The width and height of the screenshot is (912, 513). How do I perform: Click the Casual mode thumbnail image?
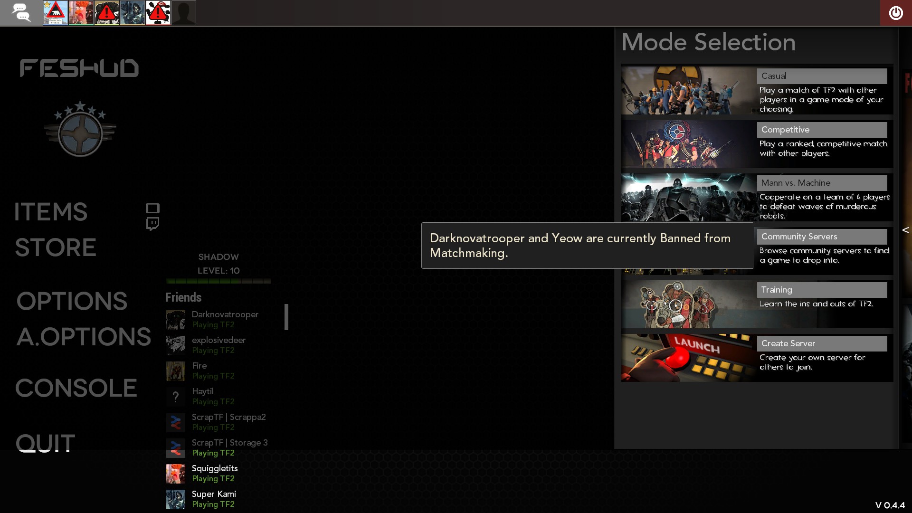click(x=689, y=90)
